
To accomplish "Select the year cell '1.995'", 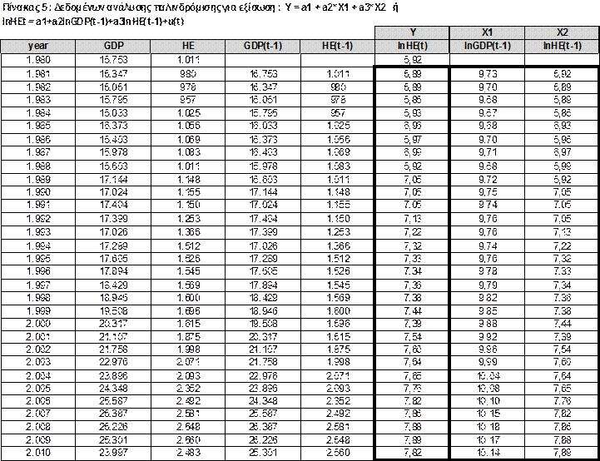I will 38,259.
